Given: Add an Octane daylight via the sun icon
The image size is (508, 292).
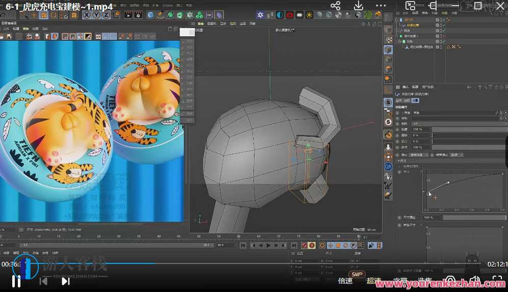Looking at the screenshot, I should tap(310, 15).
